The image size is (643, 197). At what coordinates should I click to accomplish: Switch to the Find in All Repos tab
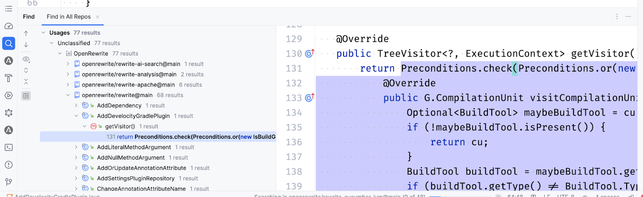69,16
